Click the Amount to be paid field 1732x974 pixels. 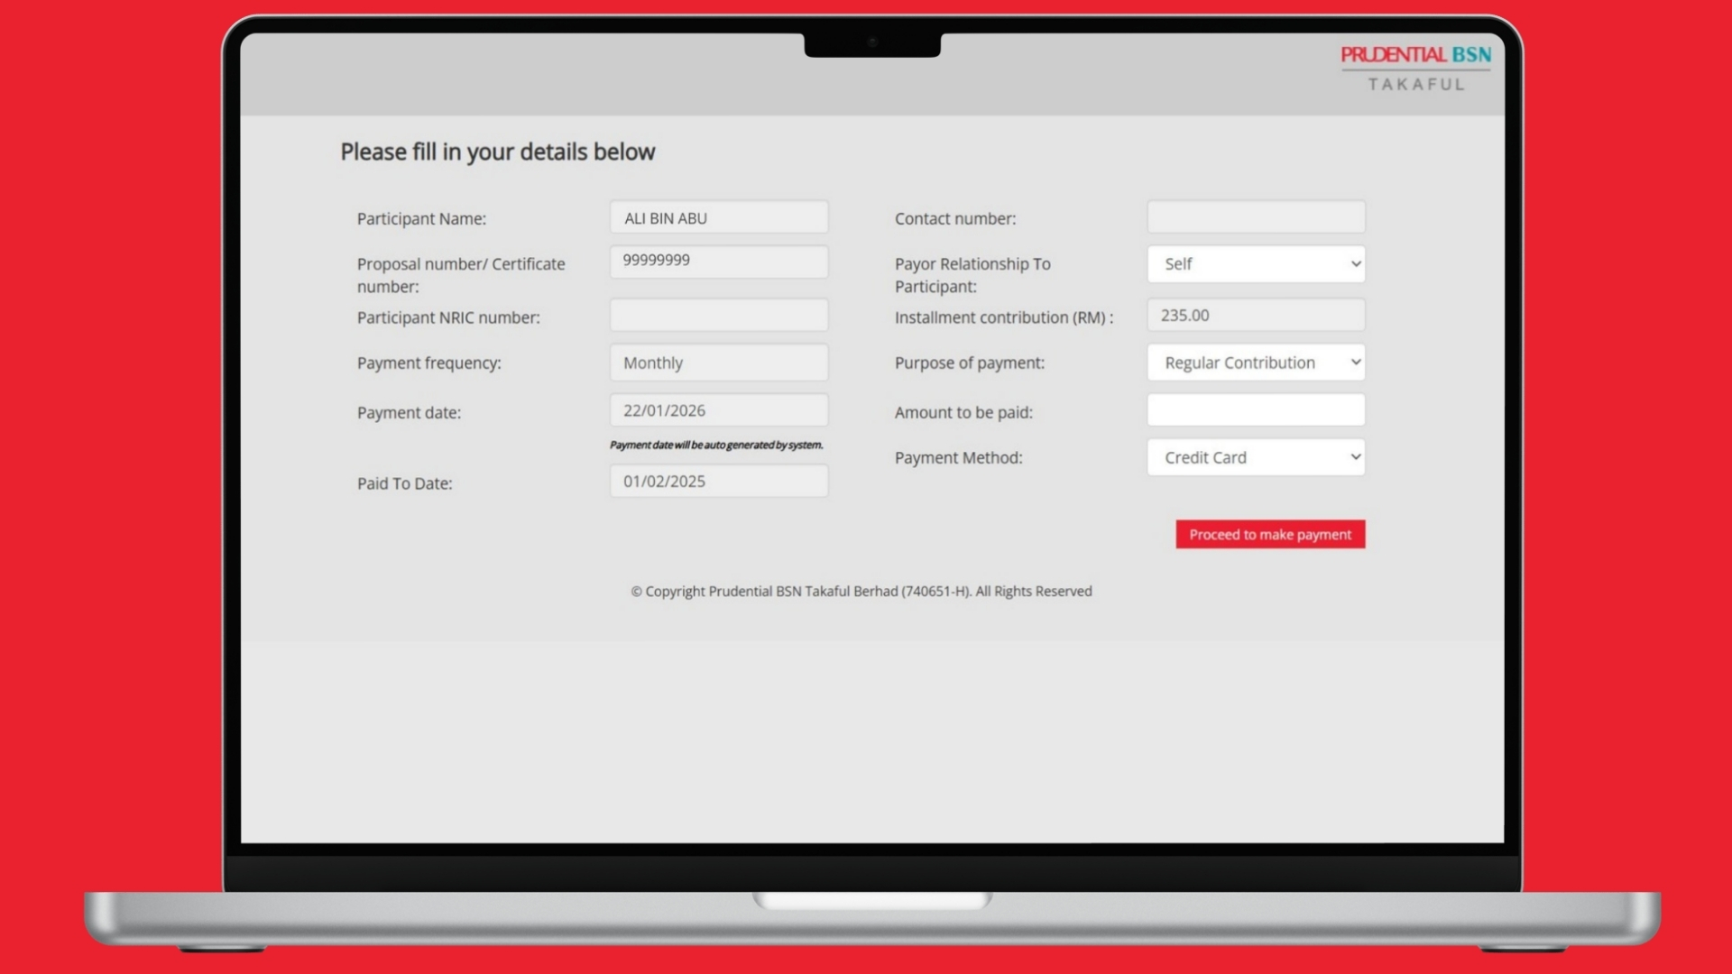[x=1256, y=410]
